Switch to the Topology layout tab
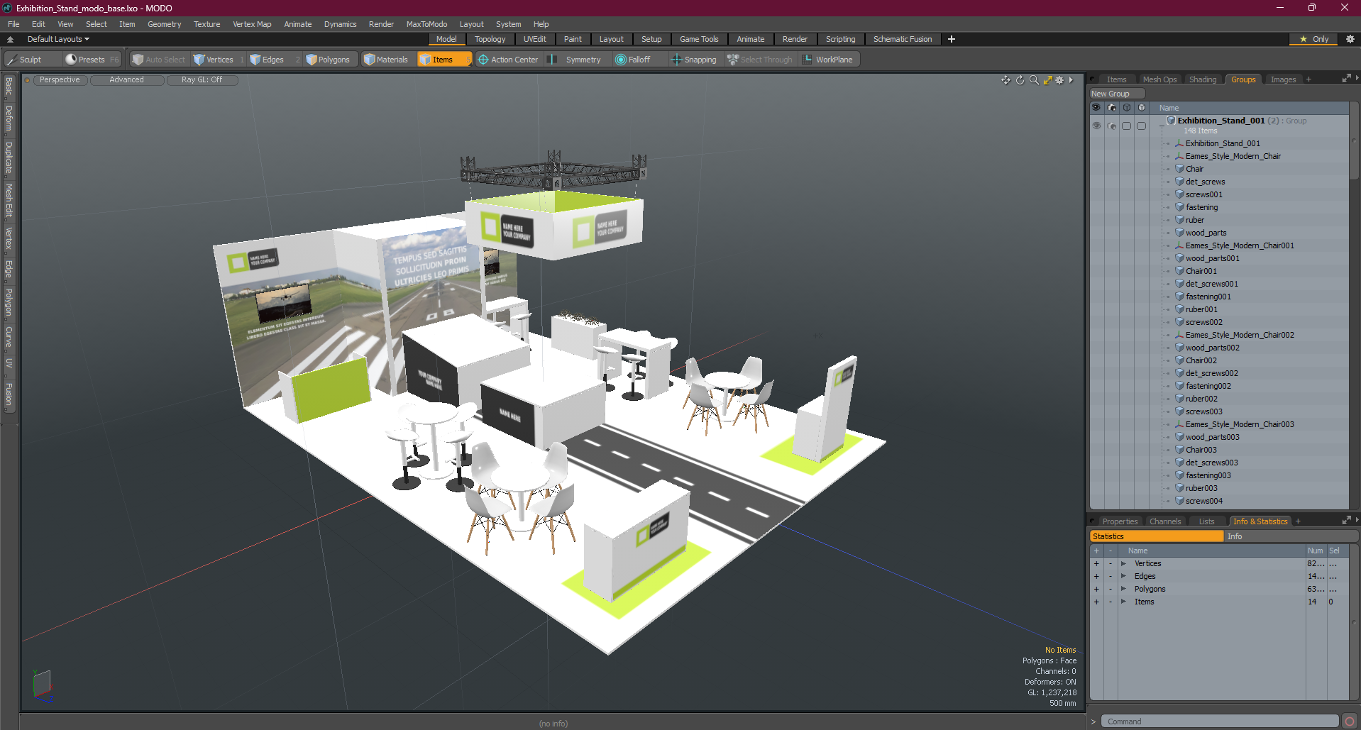The height and width of the screenshot is (730, 1361). click(x=490, y=39)
